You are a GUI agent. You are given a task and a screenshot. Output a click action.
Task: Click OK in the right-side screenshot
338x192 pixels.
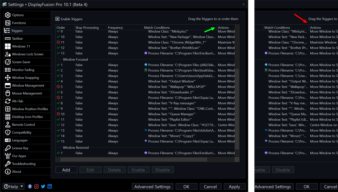pyautogui.click(x=307, y=186)
